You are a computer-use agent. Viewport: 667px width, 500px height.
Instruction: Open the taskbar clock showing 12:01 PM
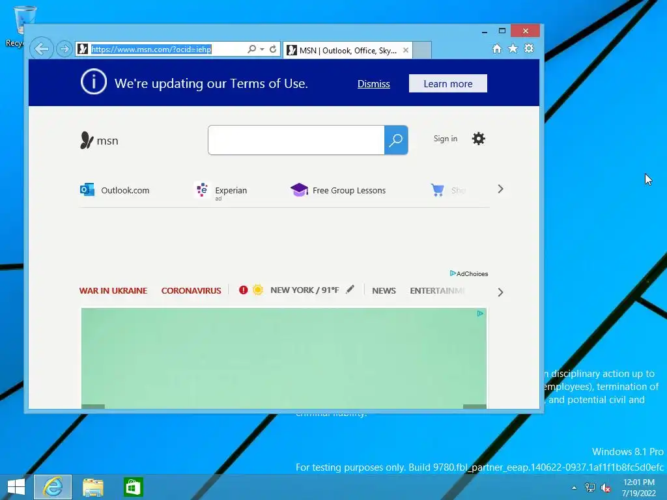pyautogui.click(x=639, y=488)
